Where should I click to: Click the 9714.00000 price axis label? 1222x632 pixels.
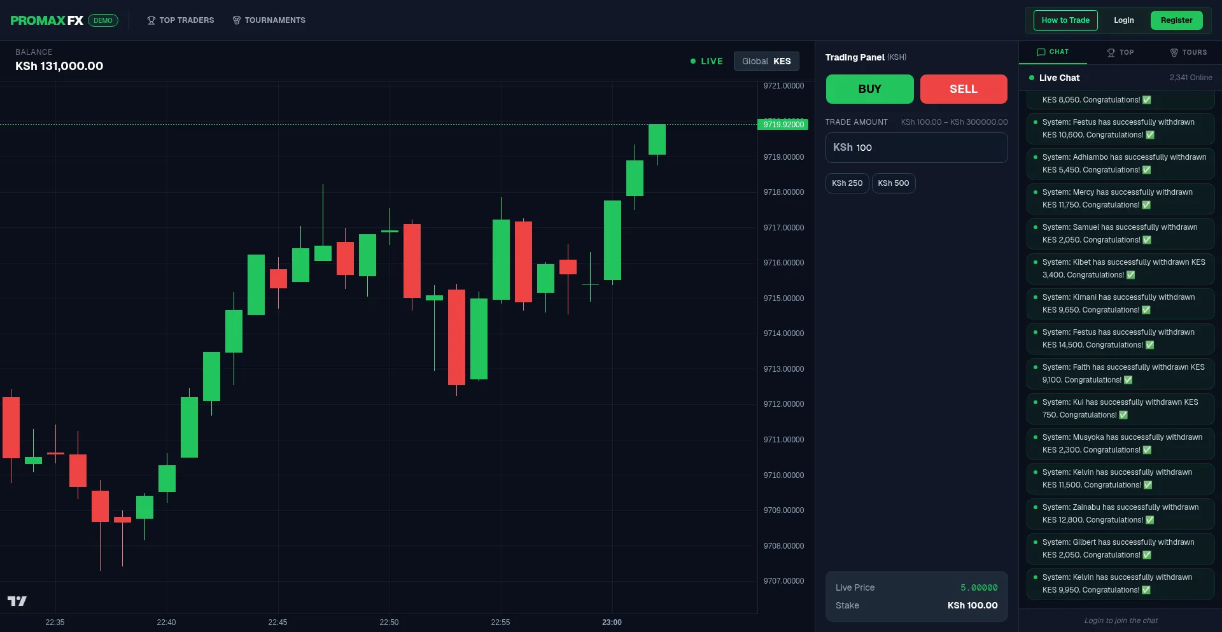tap(783, 334)
